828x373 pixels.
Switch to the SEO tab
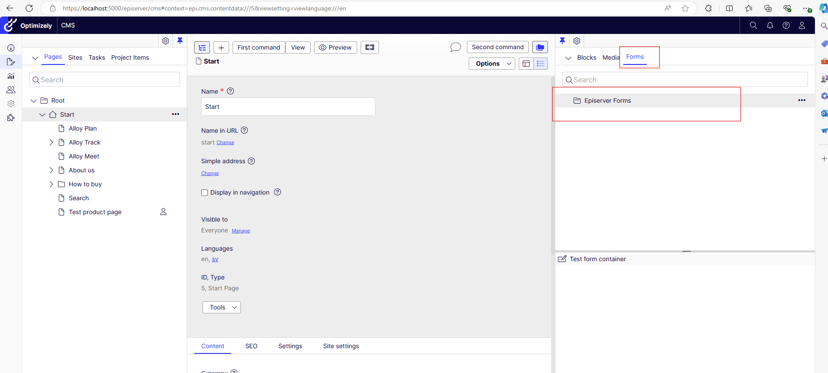pyautogui.click(x=251, y=346)
